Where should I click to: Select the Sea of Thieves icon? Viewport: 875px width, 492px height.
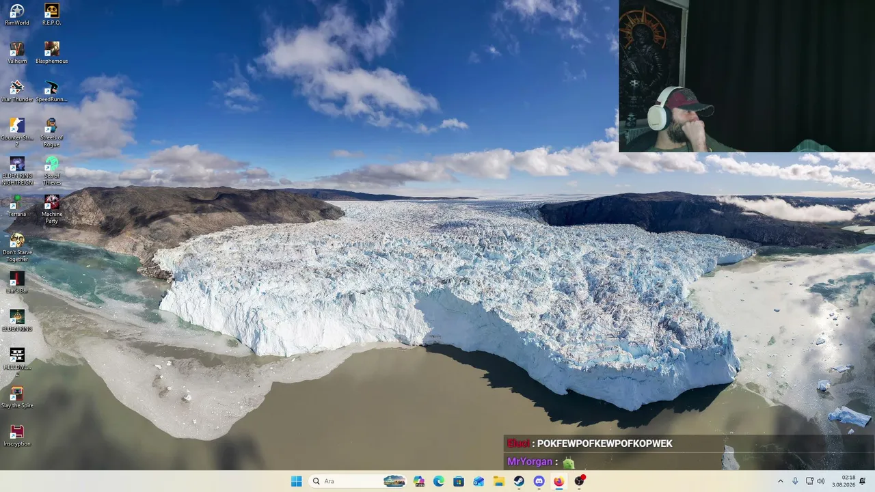[x=51, y=171]
